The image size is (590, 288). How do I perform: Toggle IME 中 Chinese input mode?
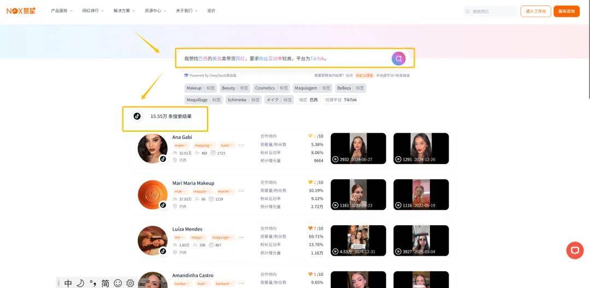68,283
